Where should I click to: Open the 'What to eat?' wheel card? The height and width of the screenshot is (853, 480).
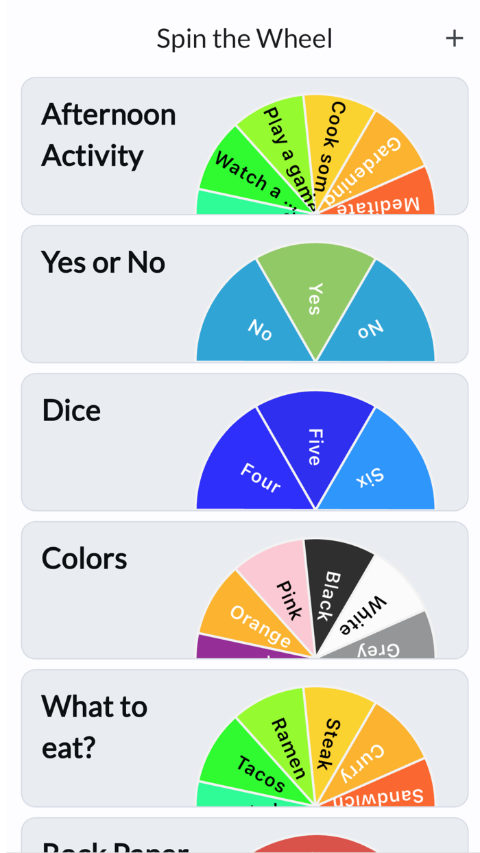(x=94, y=727)
